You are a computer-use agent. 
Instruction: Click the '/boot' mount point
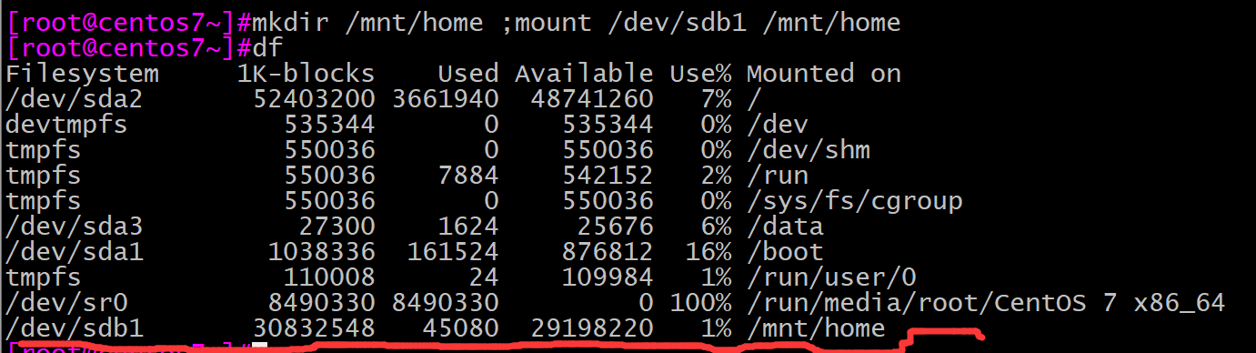785,251
